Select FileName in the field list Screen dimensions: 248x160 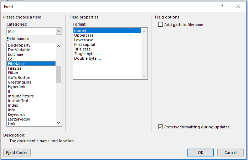click(31, 64)
